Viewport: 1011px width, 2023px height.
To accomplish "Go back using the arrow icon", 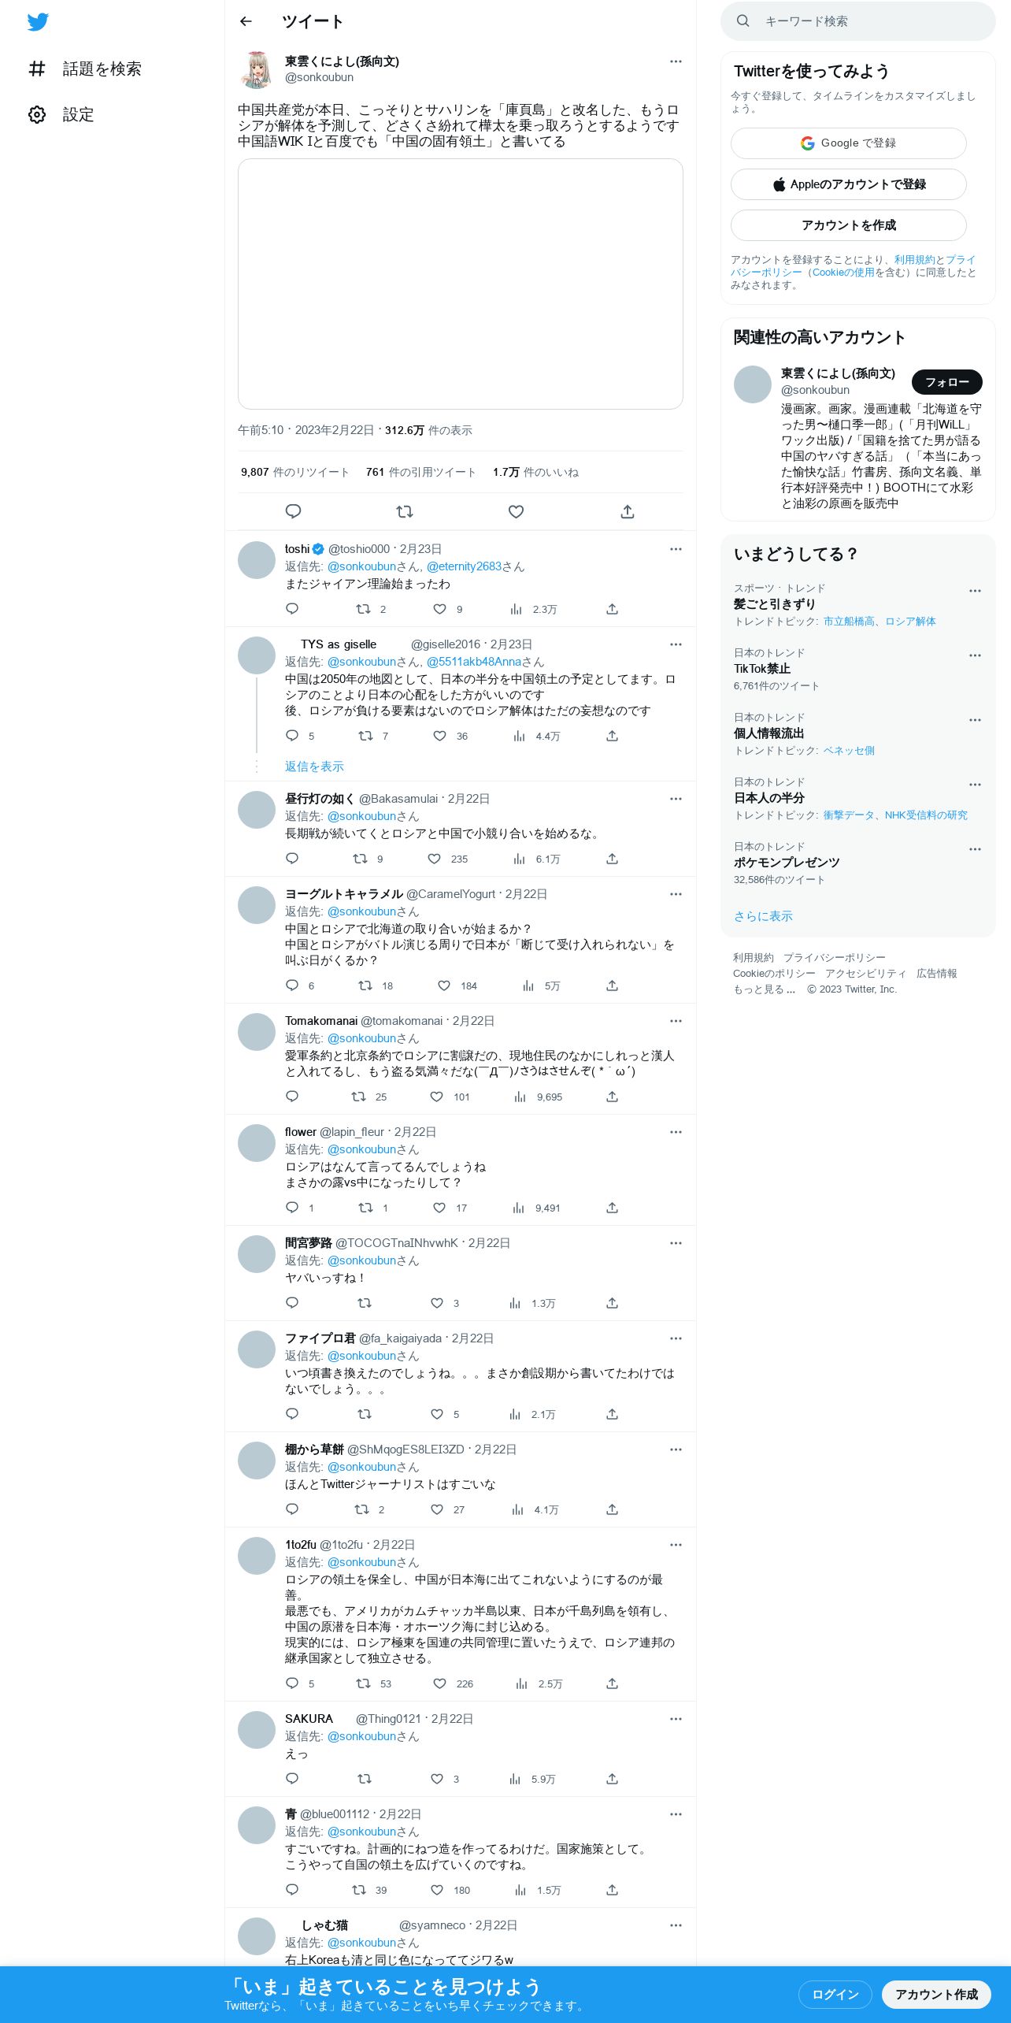I will [246, 21].
